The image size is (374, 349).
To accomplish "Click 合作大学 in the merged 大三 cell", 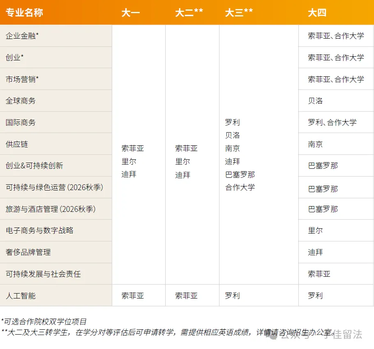I will (240, 187).
